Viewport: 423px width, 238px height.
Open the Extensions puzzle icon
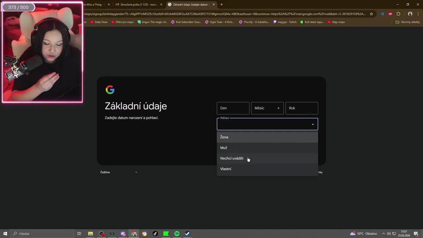pyautogui.click(x=398, y=14)
